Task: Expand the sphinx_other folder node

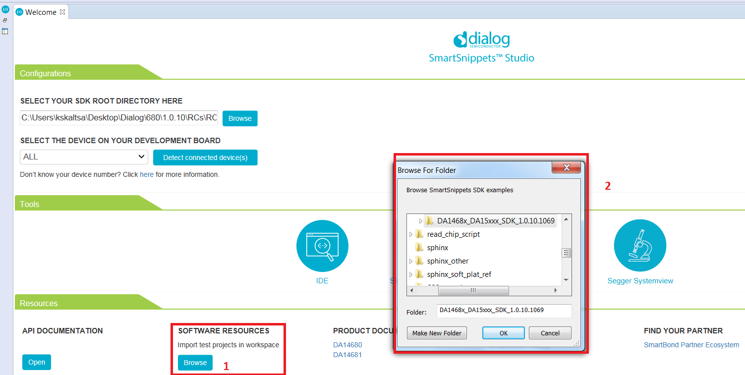Action: click(x=411, y=261)
